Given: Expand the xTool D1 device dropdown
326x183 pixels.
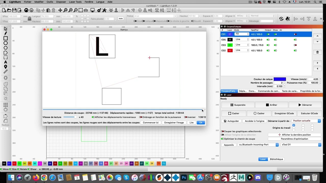Looking at the screenshot, I should click(x=301, y=145).
